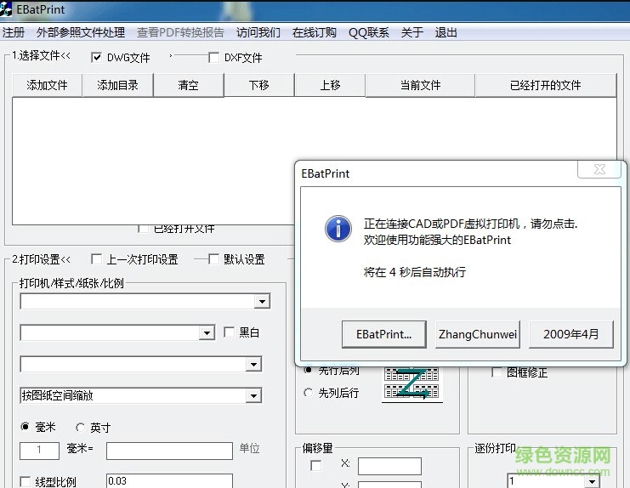Click the empty field after 毫米=
This screenshot has height=488, width=630.
click(169, 451)
